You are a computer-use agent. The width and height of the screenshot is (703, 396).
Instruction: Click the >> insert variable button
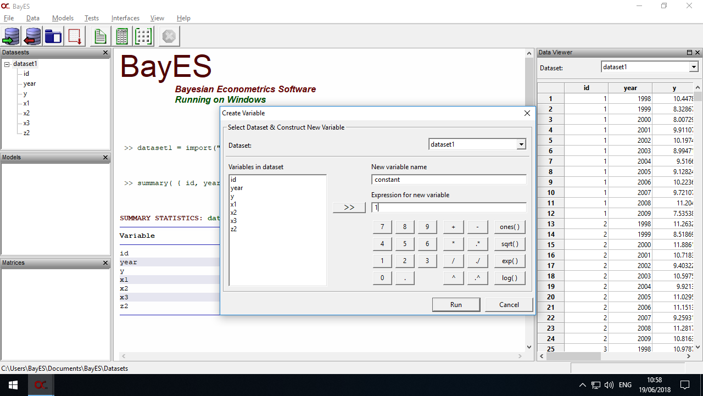click(349, 208)
